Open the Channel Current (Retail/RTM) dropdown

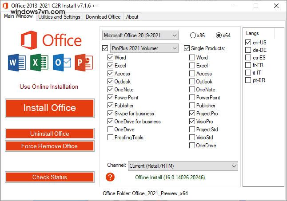(x=183, y=166)
